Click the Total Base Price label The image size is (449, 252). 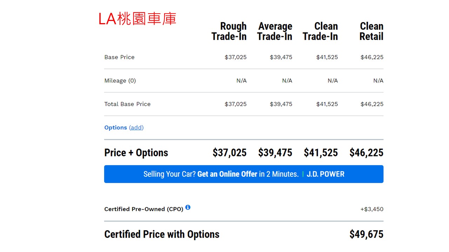pos(127,104)
